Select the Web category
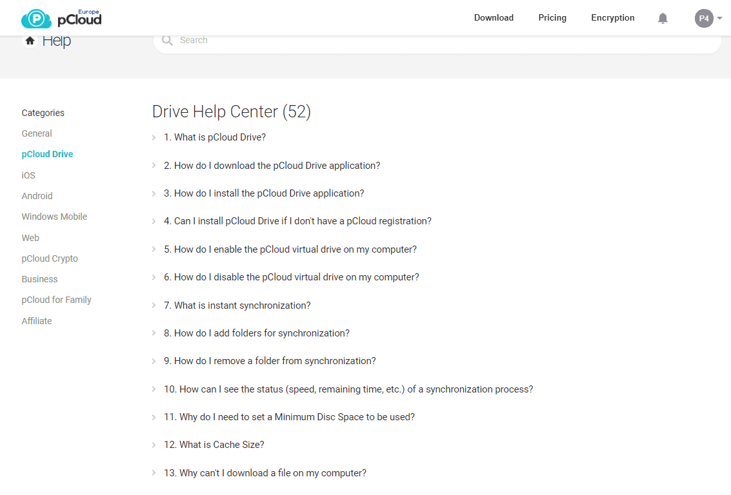Screen dimensions: 731x495 coord(30,238)
